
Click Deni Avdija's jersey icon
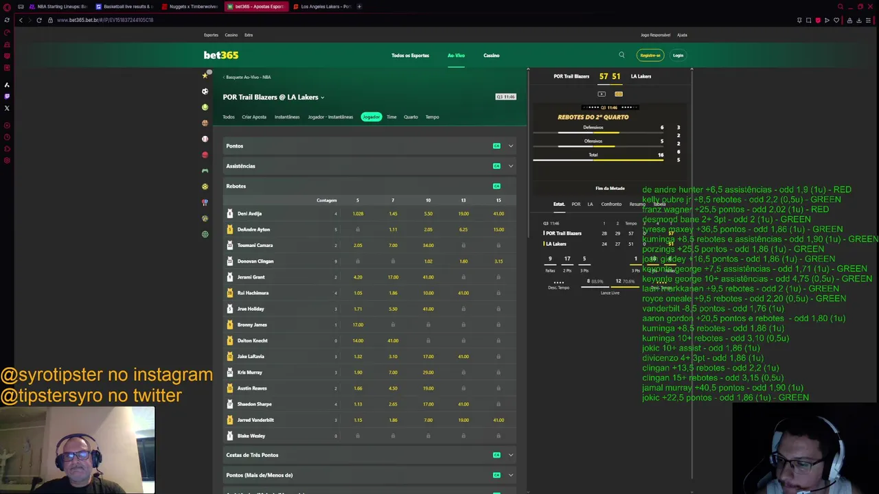click(x=230, y=213)
